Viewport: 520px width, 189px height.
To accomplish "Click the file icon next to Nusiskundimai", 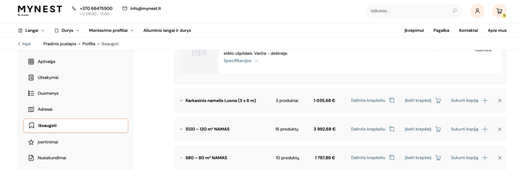I will point(31,158).
